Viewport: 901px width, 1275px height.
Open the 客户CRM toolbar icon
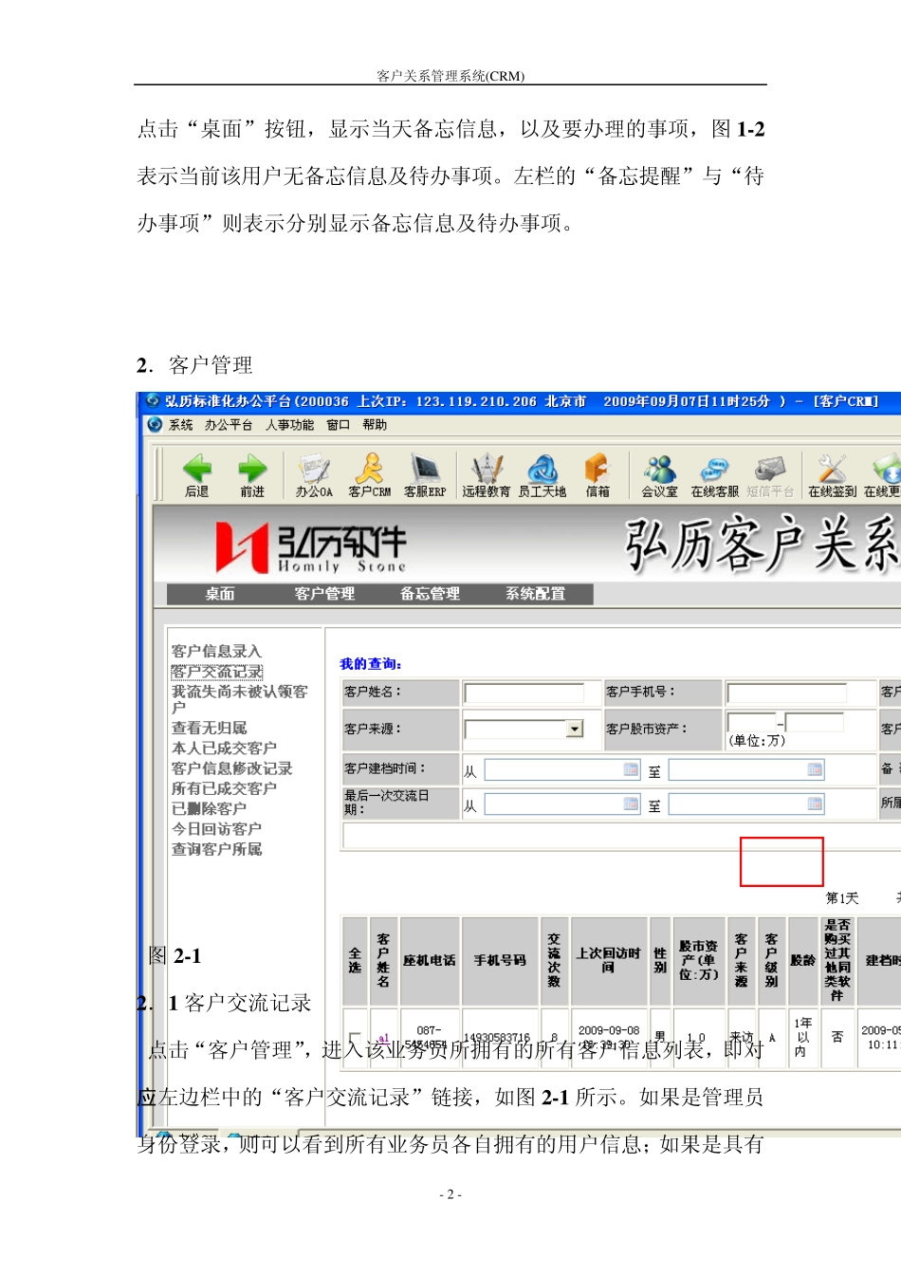(x=369, y=469)
